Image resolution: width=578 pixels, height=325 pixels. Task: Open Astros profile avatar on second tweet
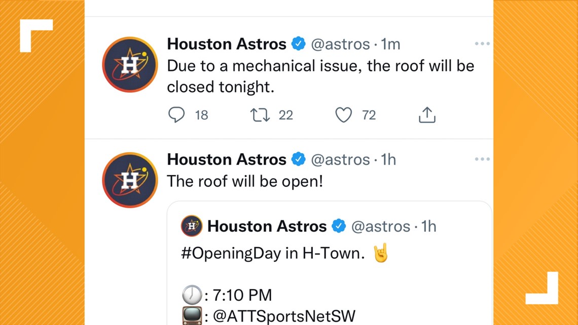point(130,180)
